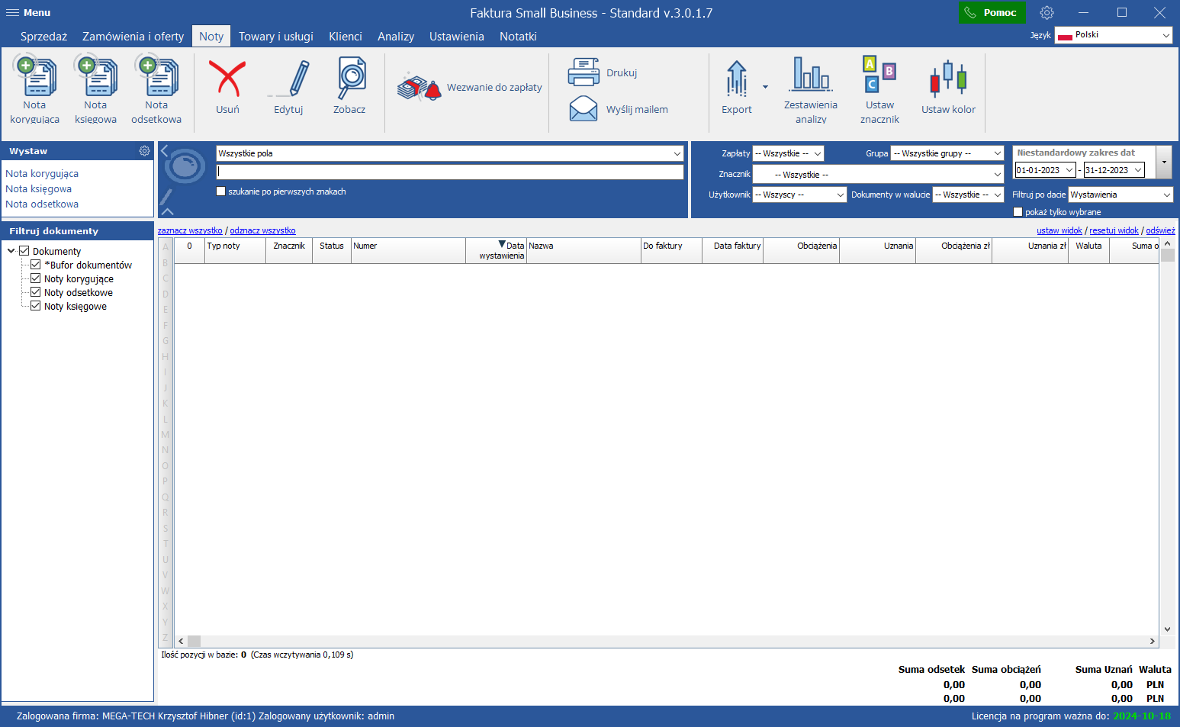The height and width of the screenshot is (727, 1180).
Task: Click ustaw widok link
Action: click(x=1059, y=230)
